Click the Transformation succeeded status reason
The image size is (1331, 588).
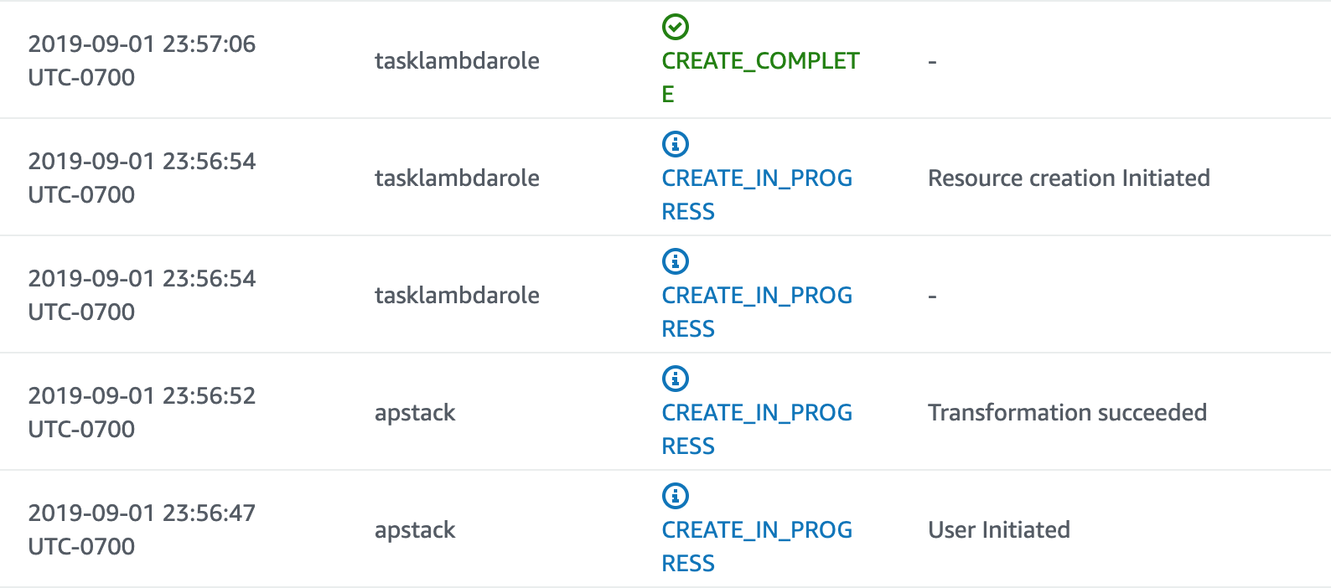tap(1067, 412)
